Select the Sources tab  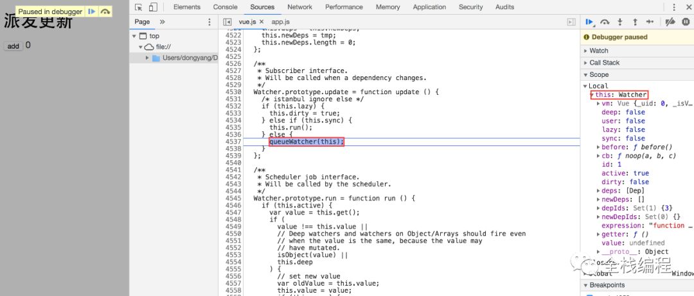click(262, 7)
